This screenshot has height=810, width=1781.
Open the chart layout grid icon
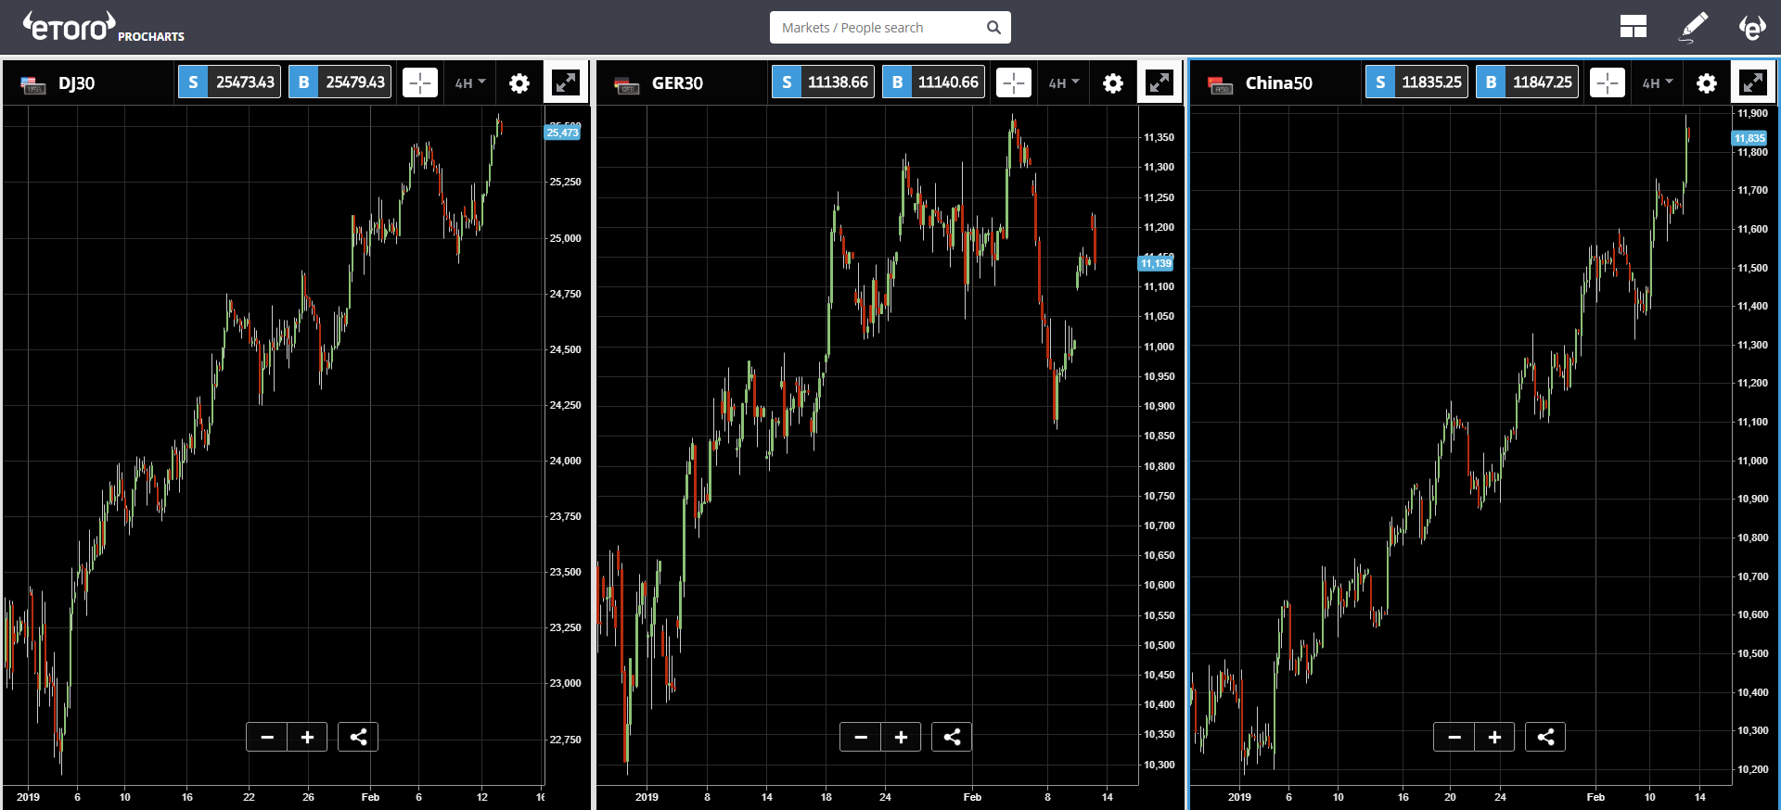(x=1633, y=27)
